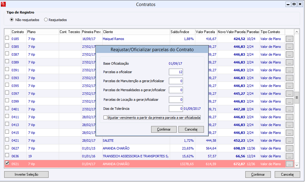The width and height of the screenshot is (305, 182).
Task: Enable Ajustar vencimento checkbox in dialog
Action: (x=105, y=118)
